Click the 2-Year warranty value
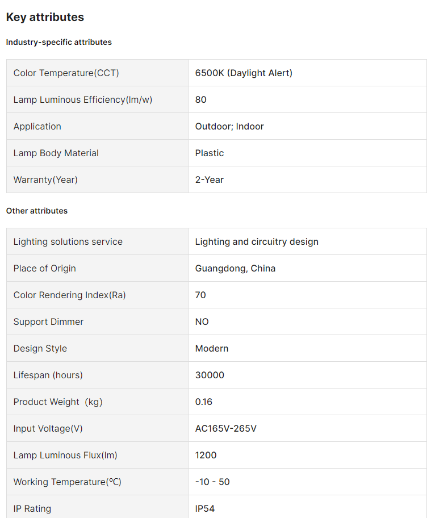This screenshot has height=518, width=431. click(210, 179)
